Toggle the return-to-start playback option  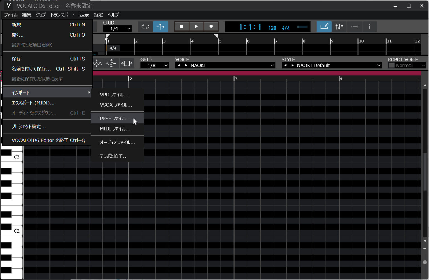pos(160,26)
